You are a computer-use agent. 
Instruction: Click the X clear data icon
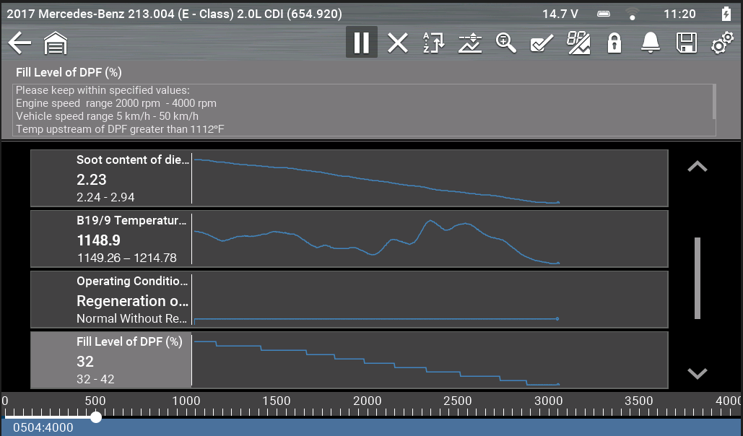tap(398, 43)
